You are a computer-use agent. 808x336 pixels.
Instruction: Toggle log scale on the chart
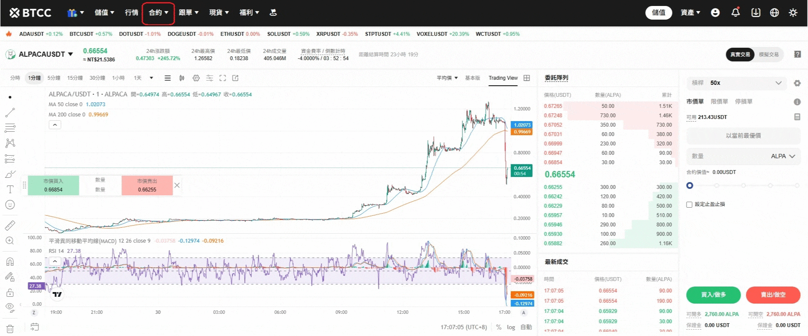coord(511,327)
